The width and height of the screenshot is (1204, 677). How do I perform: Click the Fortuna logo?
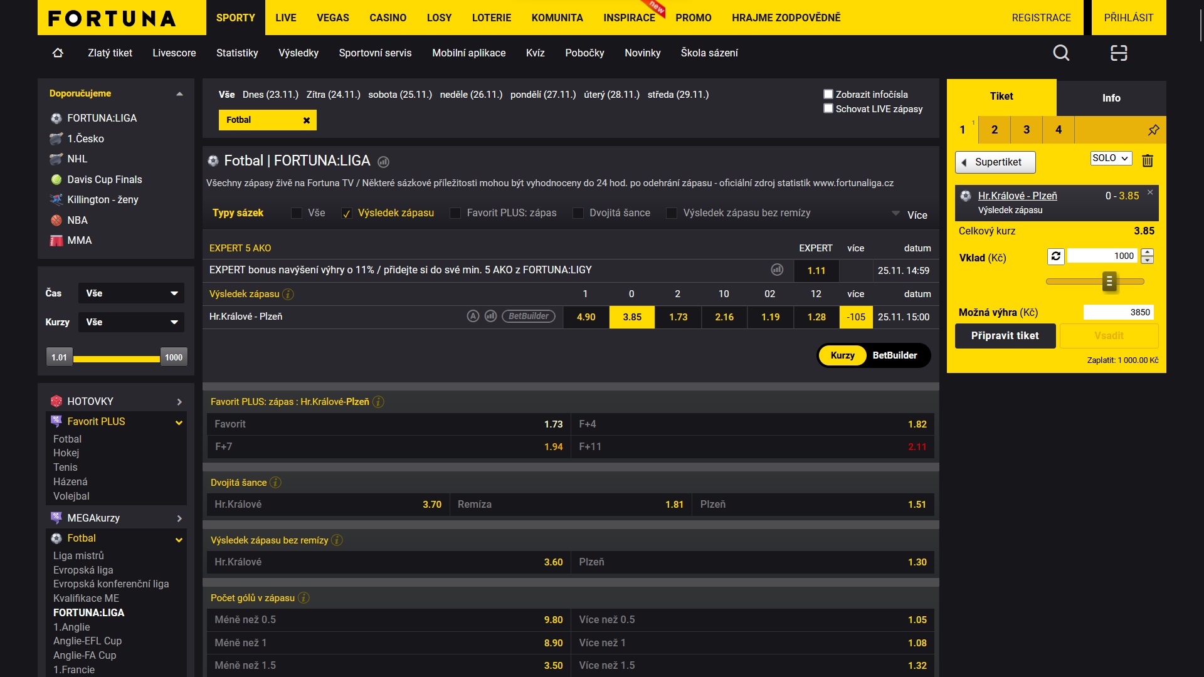tap(112, 18)
